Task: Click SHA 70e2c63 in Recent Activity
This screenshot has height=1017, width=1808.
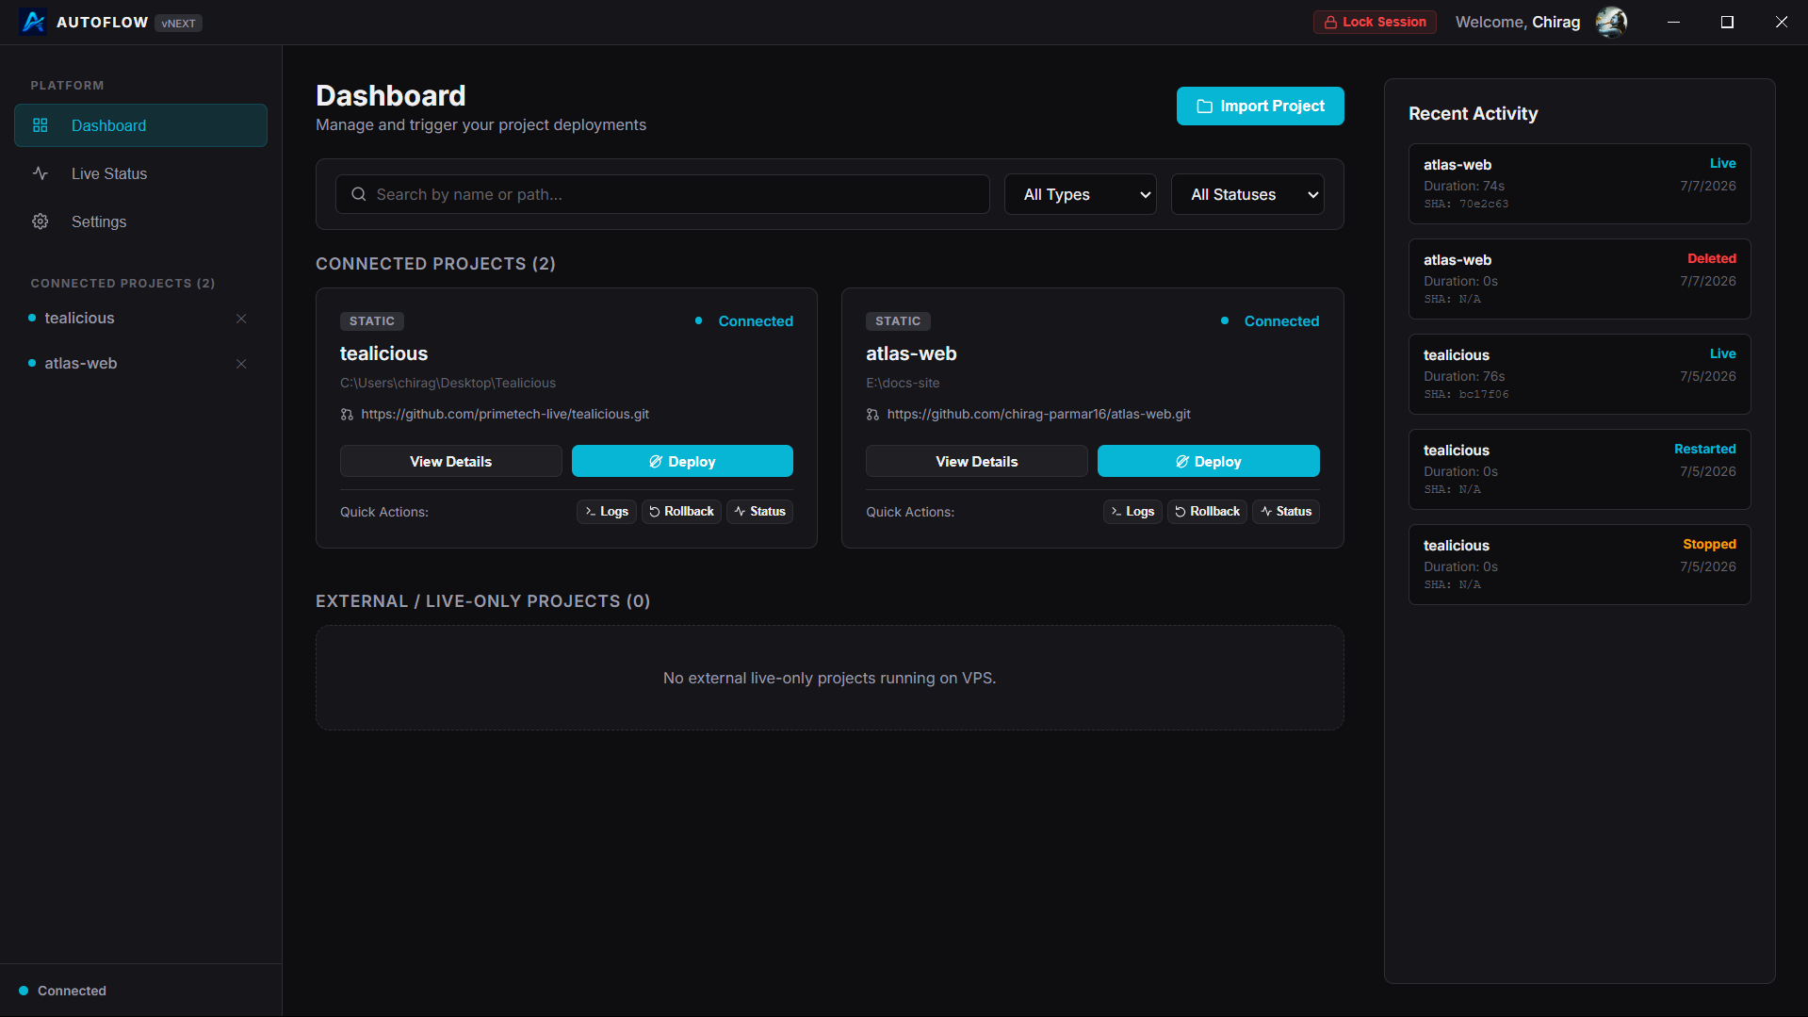Action: (1466, 205)
